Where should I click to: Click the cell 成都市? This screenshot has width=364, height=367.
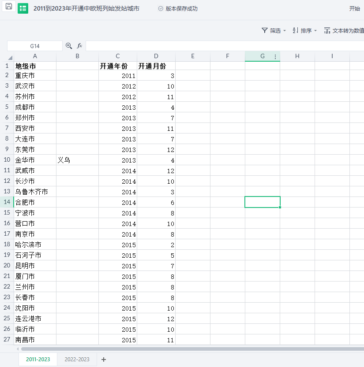click(x=35, y=107)
